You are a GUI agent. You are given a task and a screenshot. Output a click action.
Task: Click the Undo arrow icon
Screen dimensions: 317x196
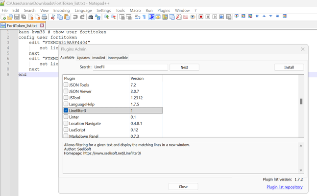pyautogui.click(x=75, y=17)
